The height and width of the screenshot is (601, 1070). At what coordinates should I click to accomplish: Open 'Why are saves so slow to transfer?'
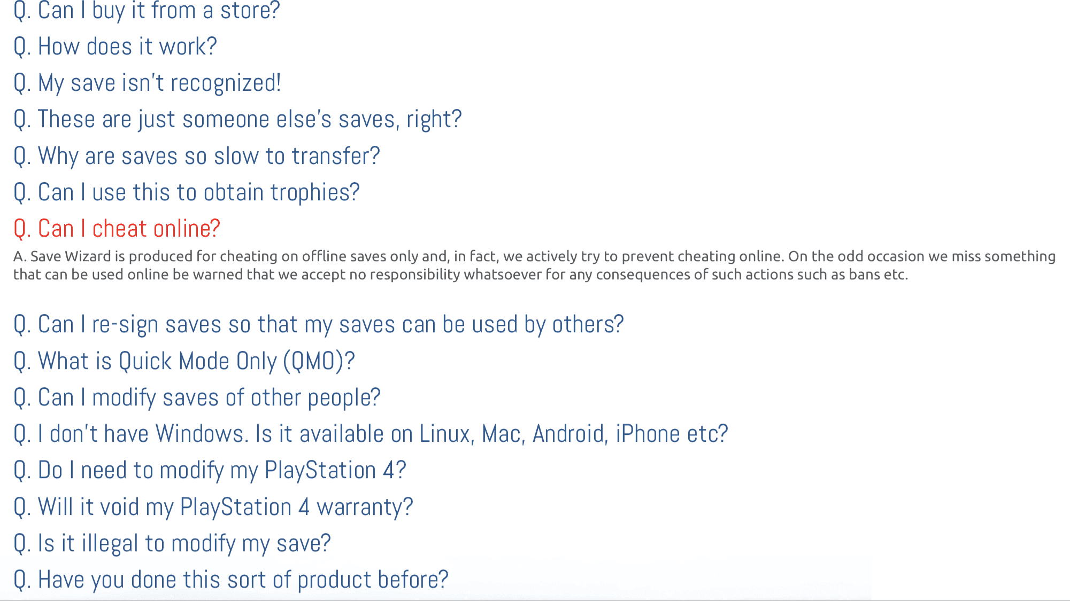point(196,157)
